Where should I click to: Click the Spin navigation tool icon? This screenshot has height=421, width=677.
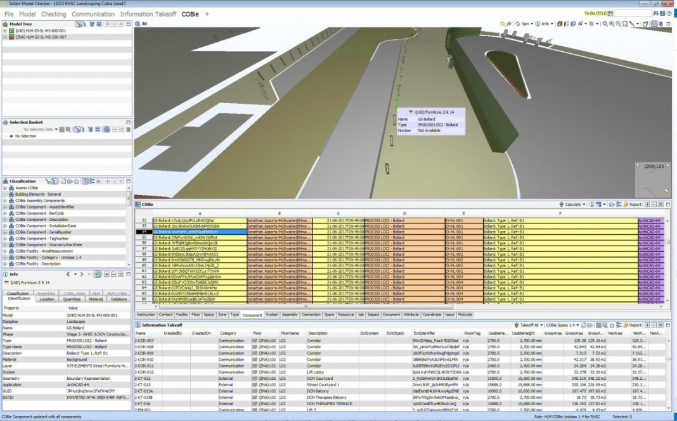[x=517, y=24]
